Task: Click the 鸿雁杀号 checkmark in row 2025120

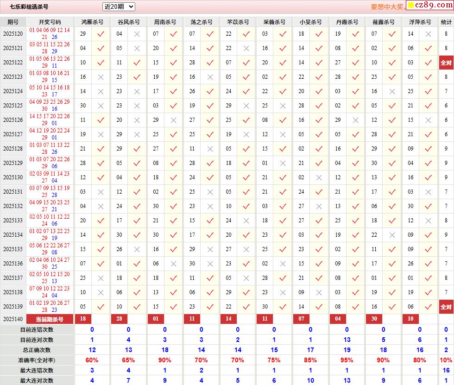Action: pyautogui.click(x=101, y=34)
